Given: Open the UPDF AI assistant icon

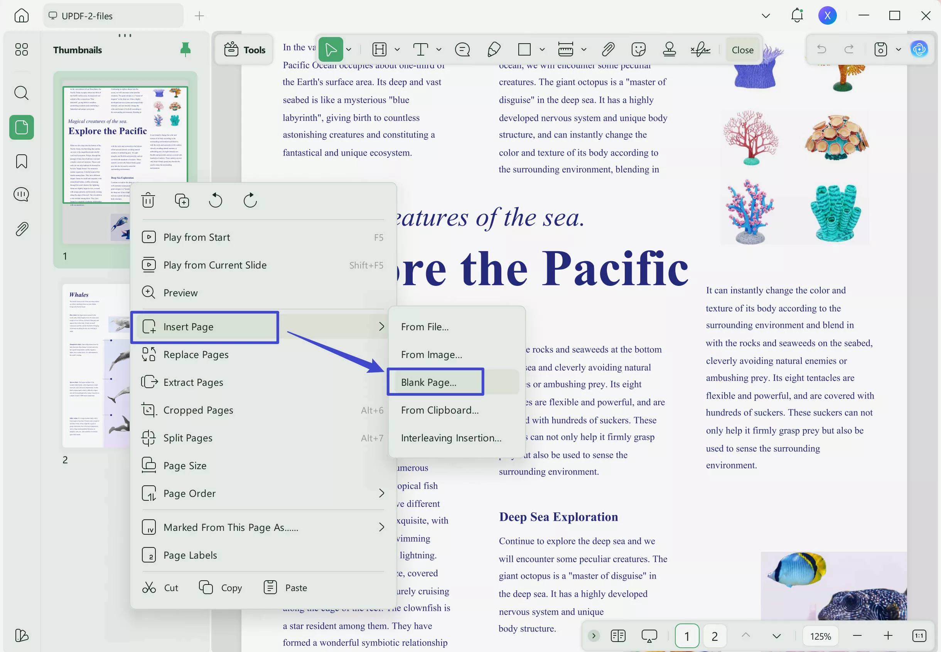Looking at the screenshot, I should click(919, 49).
